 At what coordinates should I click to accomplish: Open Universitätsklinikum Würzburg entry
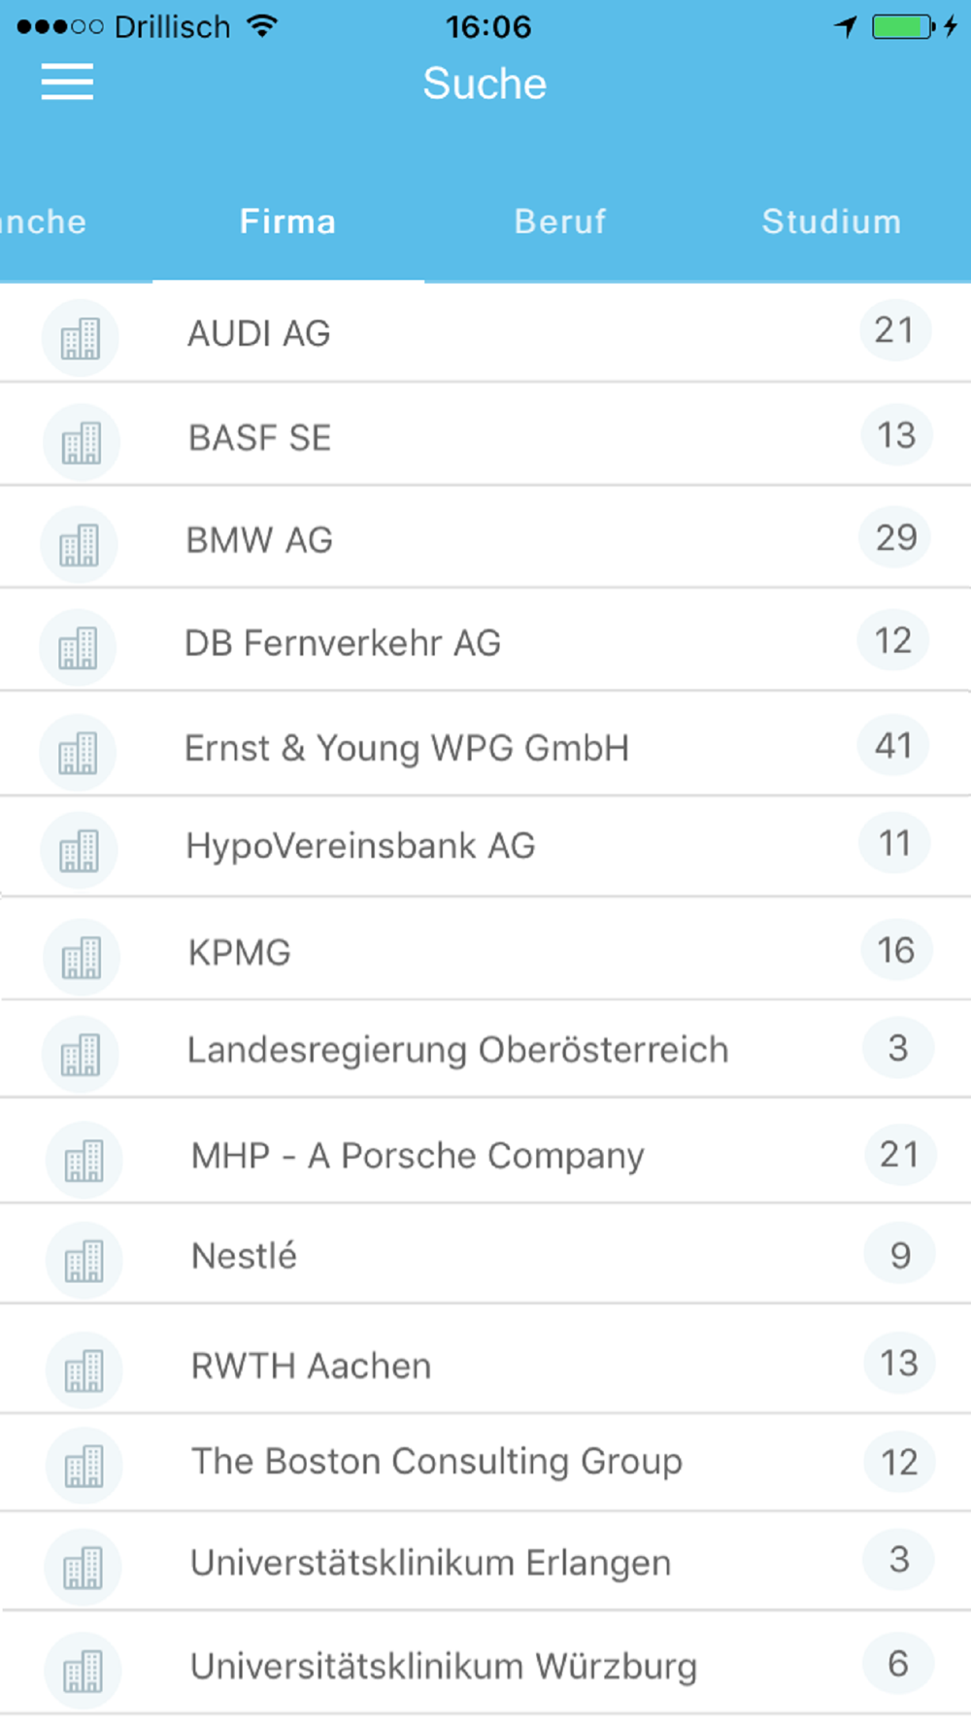[485, 1664]
